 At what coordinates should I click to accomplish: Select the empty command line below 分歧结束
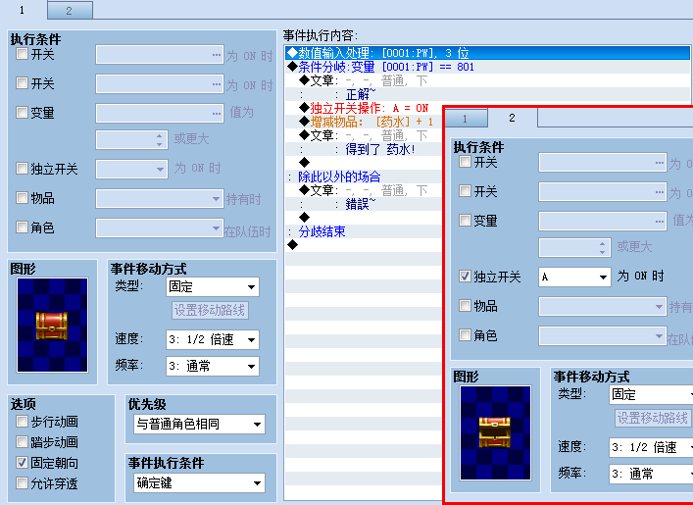tap(365, 245)
